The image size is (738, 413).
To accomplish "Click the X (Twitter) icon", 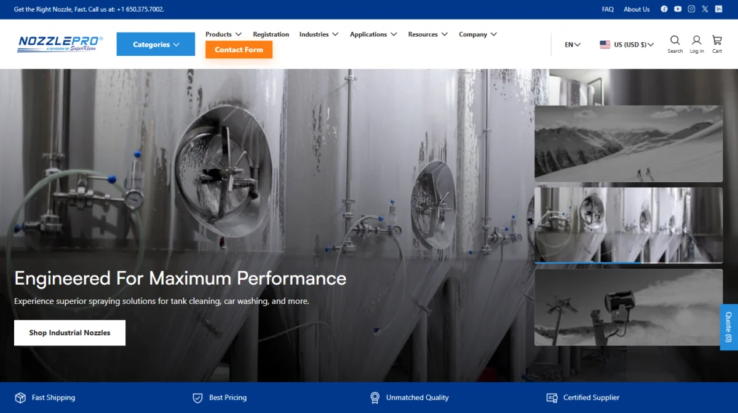I will point(705,9).
